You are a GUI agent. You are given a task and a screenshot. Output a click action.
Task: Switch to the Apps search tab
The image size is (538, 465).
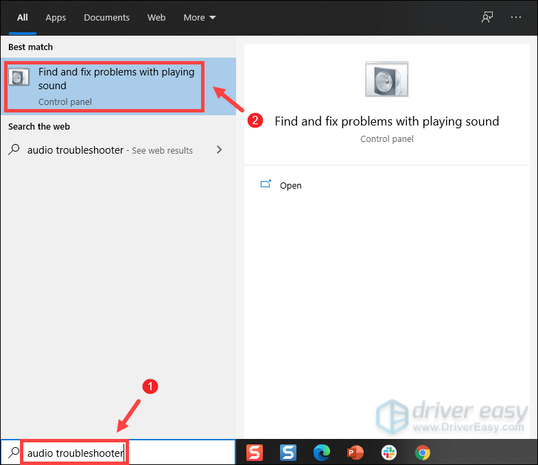tap(56, 18)
